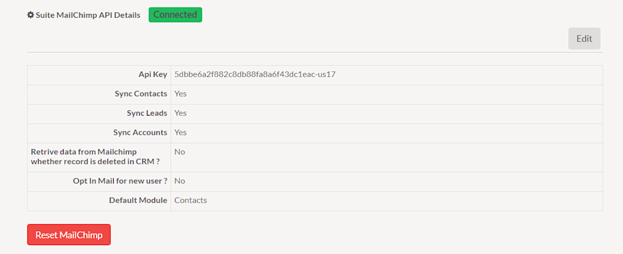Click the Api Key row label
Viewport: 623px width, 254px height.
(153, 74)
